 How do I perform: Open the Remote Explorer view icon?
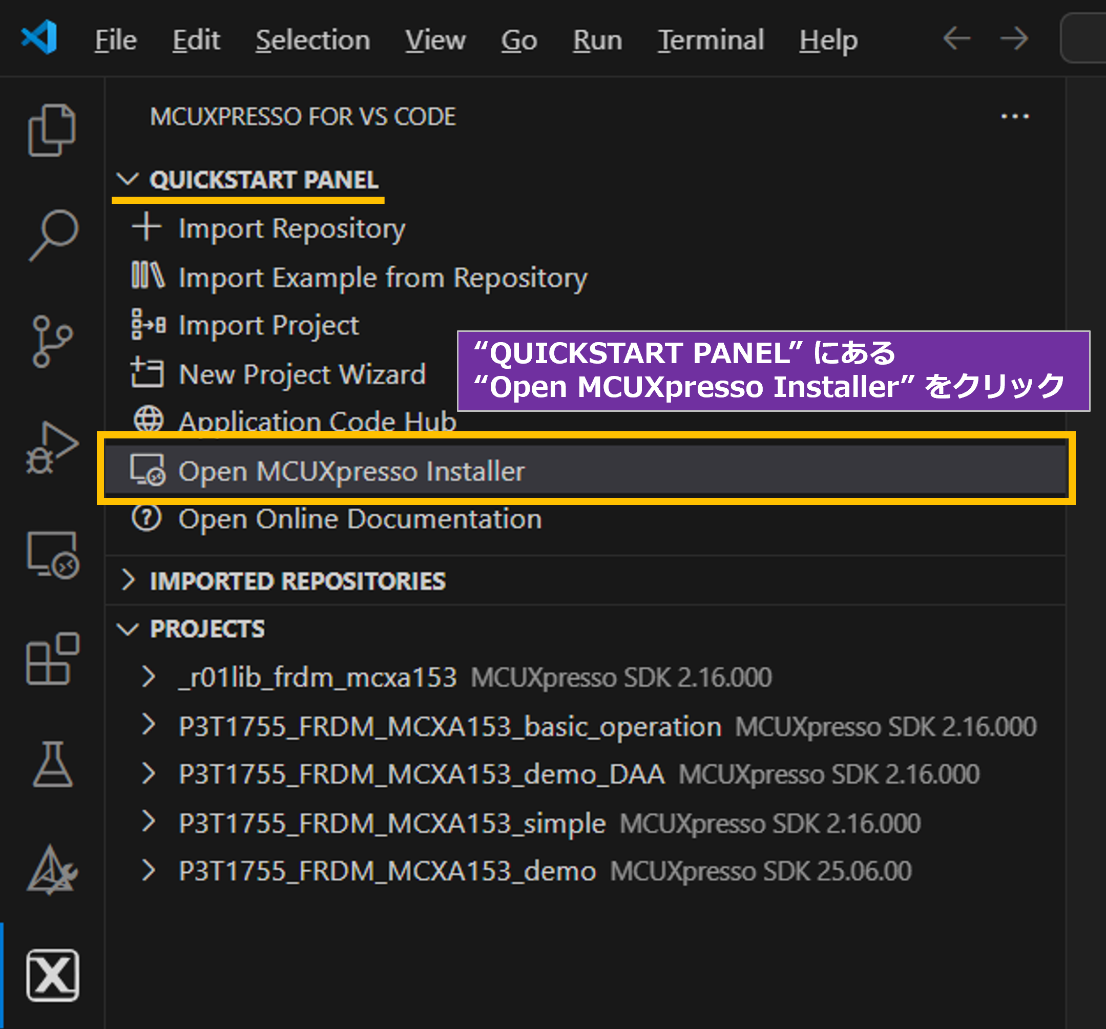coord(53,555)
